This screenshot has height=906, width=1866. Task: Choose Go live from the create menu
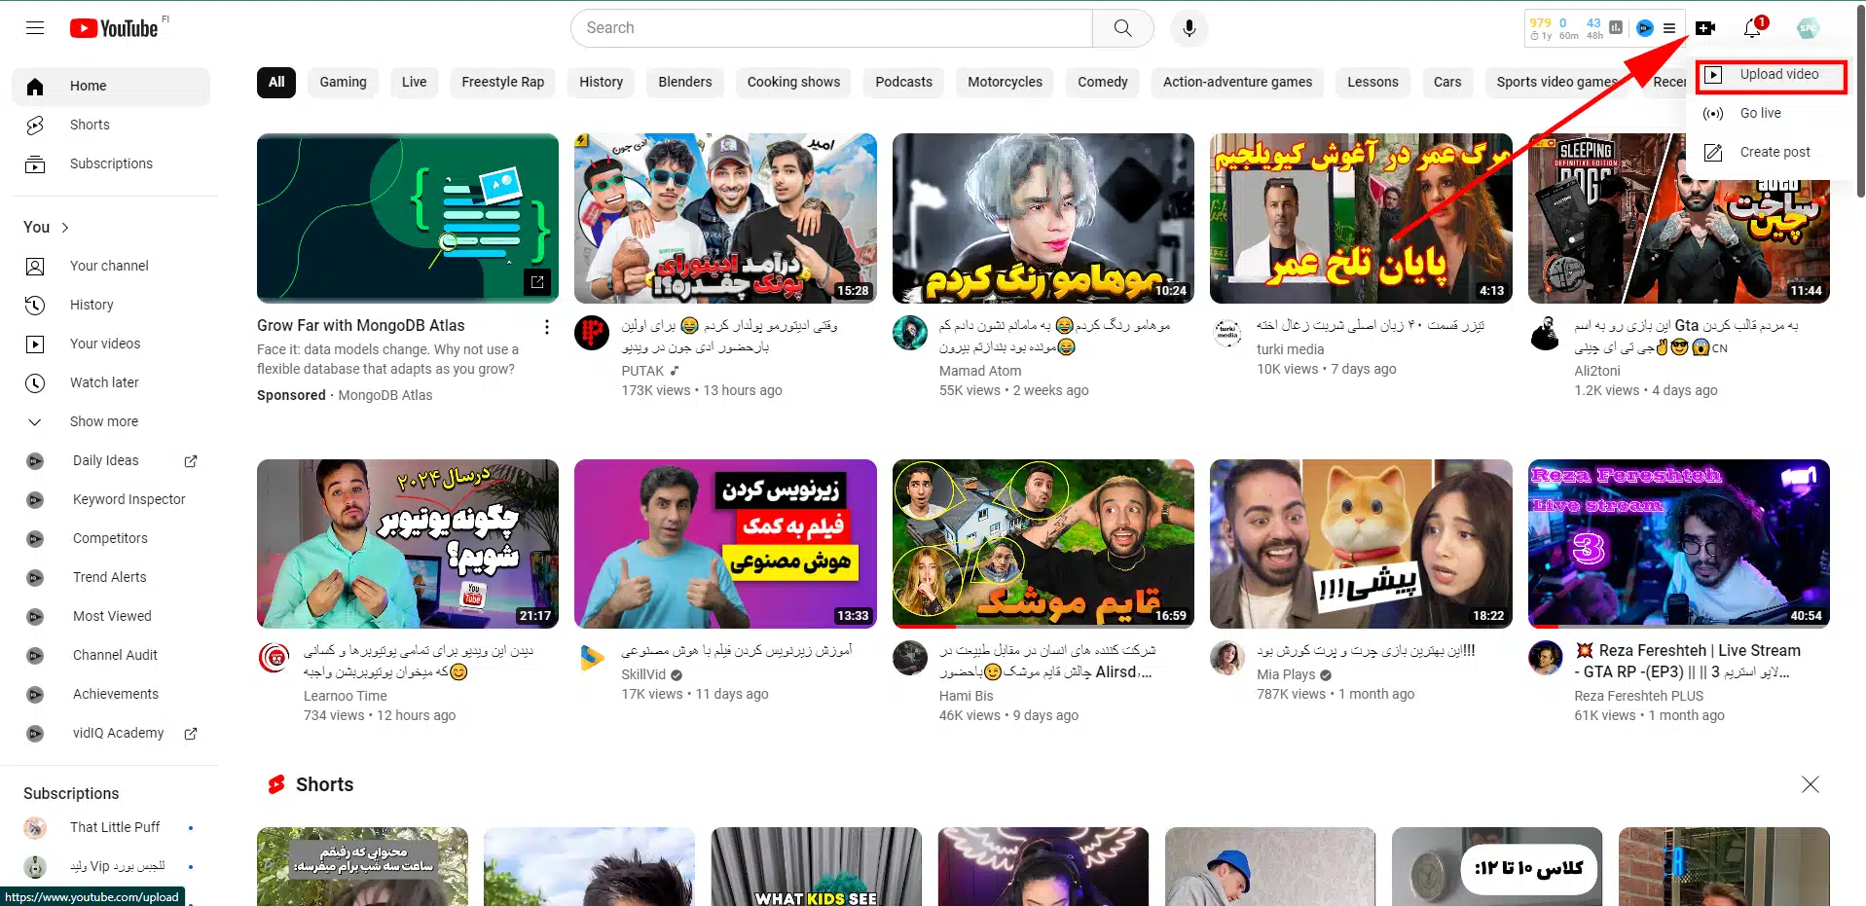pos(1760,113)
